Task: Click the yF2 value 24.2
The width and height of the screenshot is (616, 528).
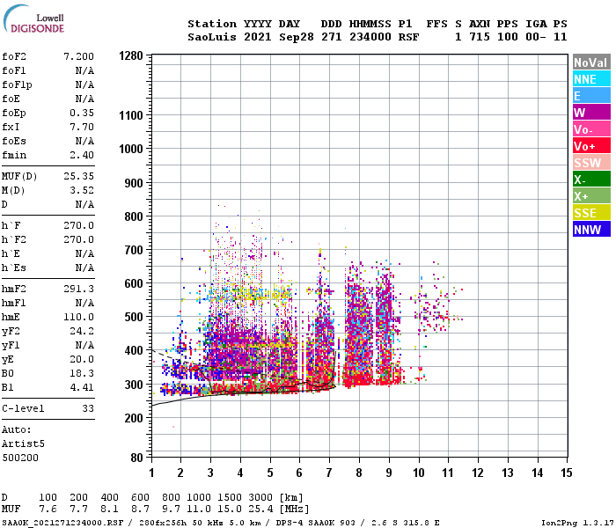Action: [x=82, y=331]
